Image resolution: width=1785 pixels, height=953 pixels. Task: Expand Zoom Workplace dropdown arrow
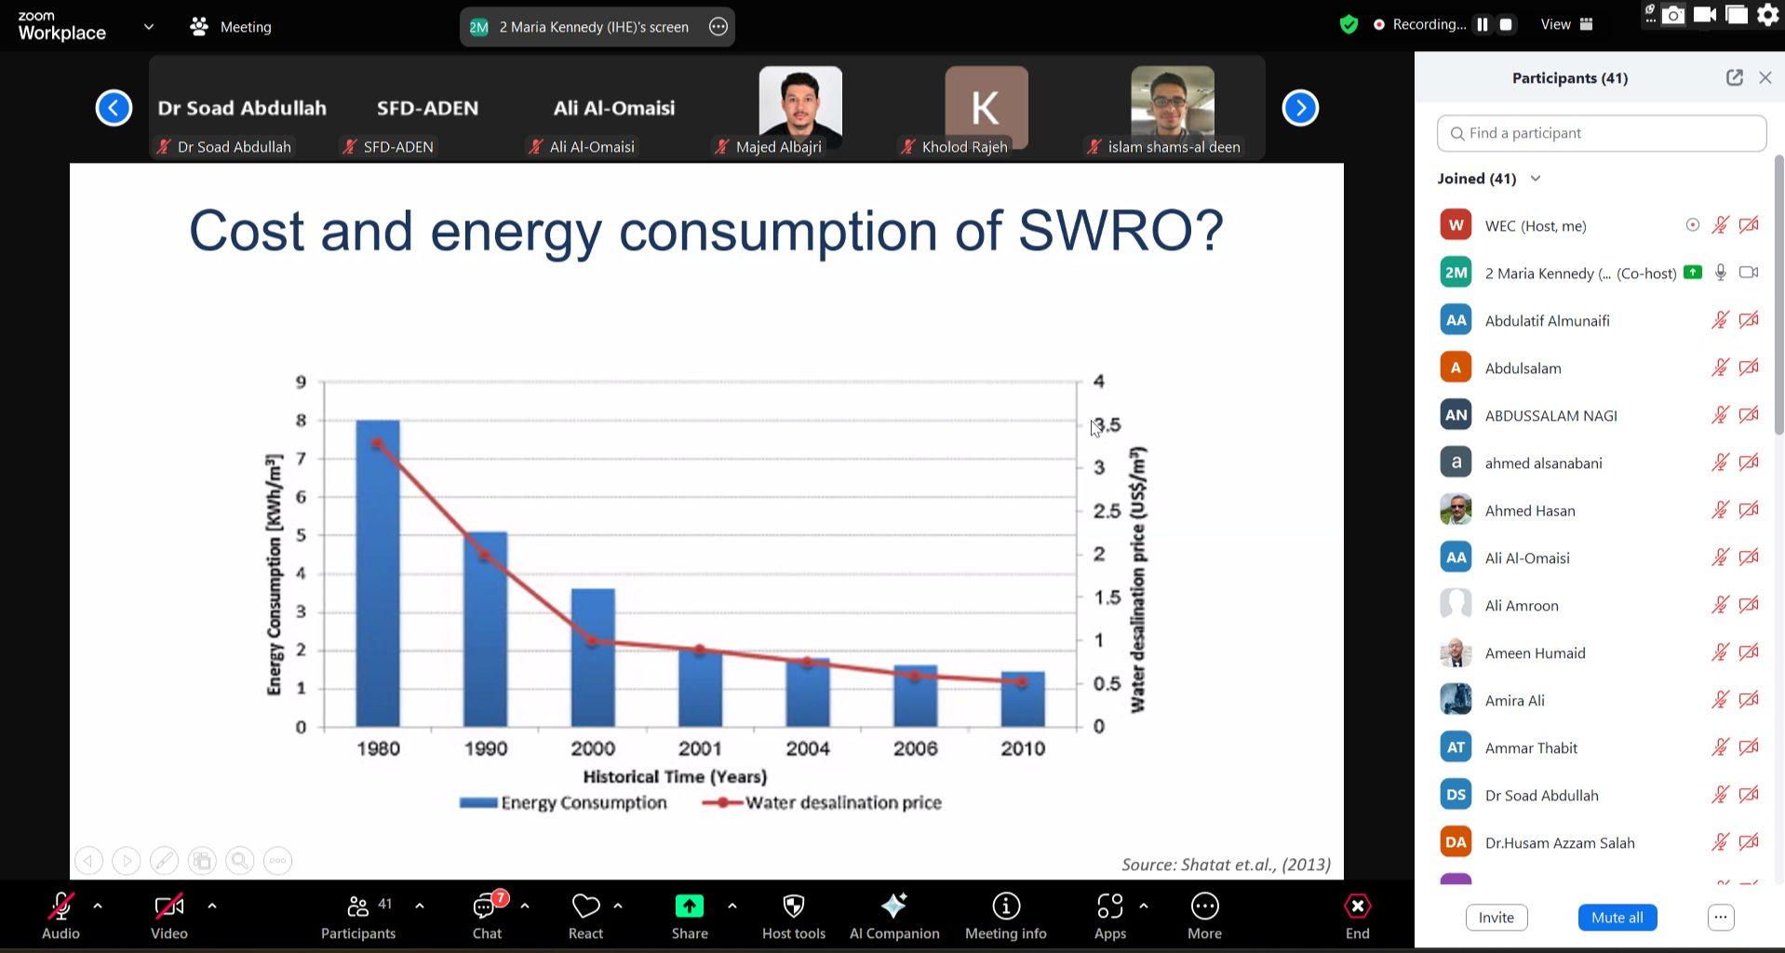tap(149, 27)
